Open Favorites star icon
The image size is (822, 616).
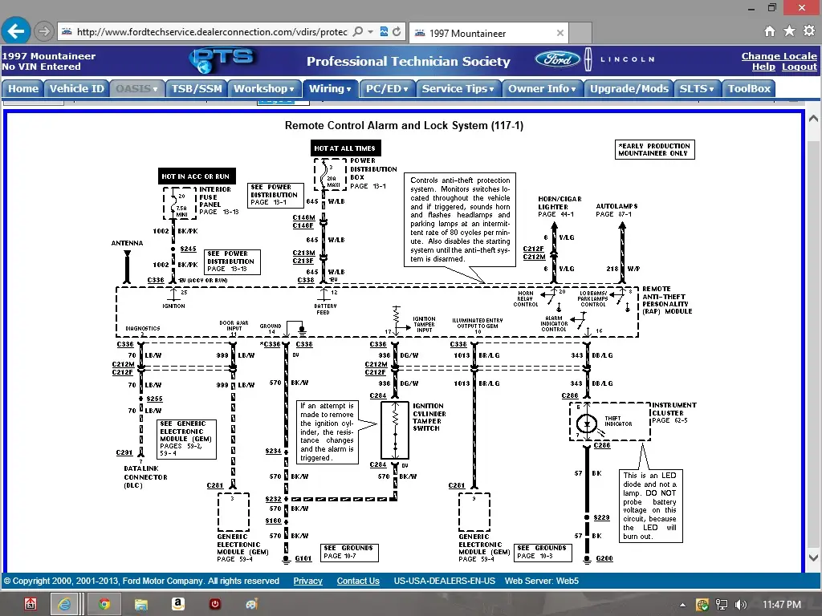point(789,31)
